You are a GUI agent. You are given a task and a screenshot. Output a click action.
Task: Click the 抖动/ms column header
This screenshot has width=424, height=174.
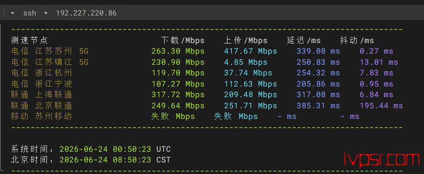click(x=357, y=41)
